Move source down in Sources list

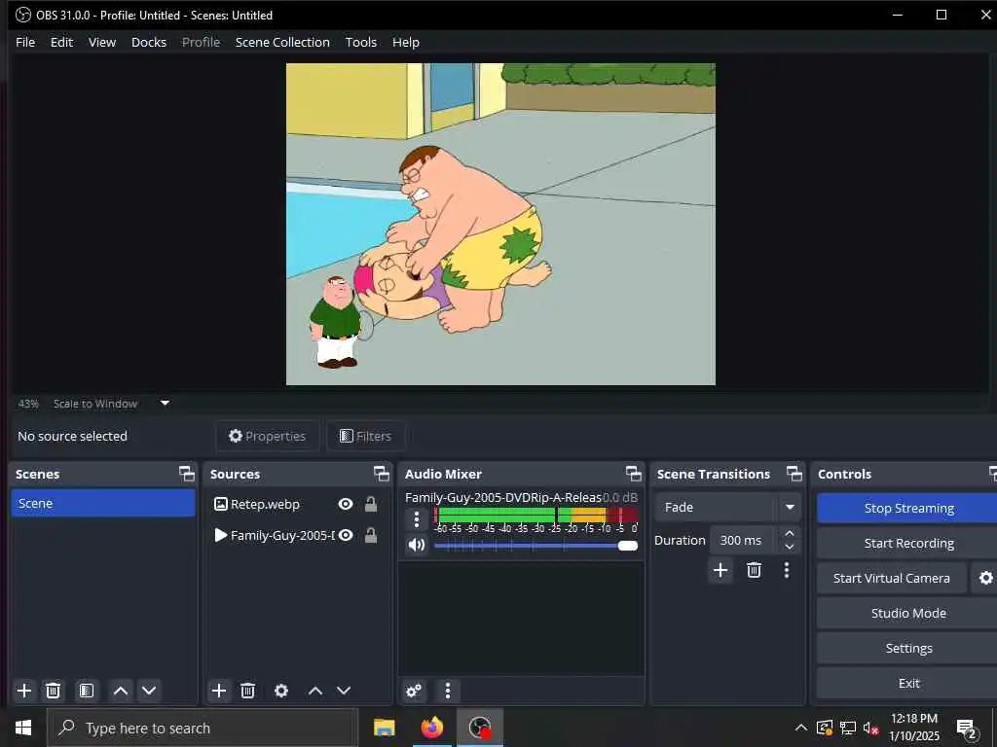click(344, 691)
